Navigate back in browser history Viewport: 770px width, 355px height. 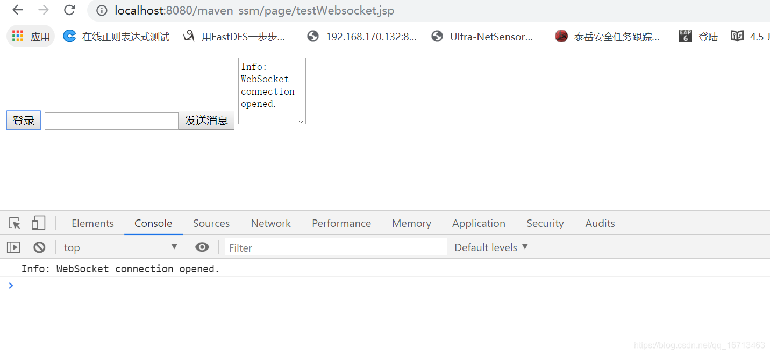coord(17,10)
